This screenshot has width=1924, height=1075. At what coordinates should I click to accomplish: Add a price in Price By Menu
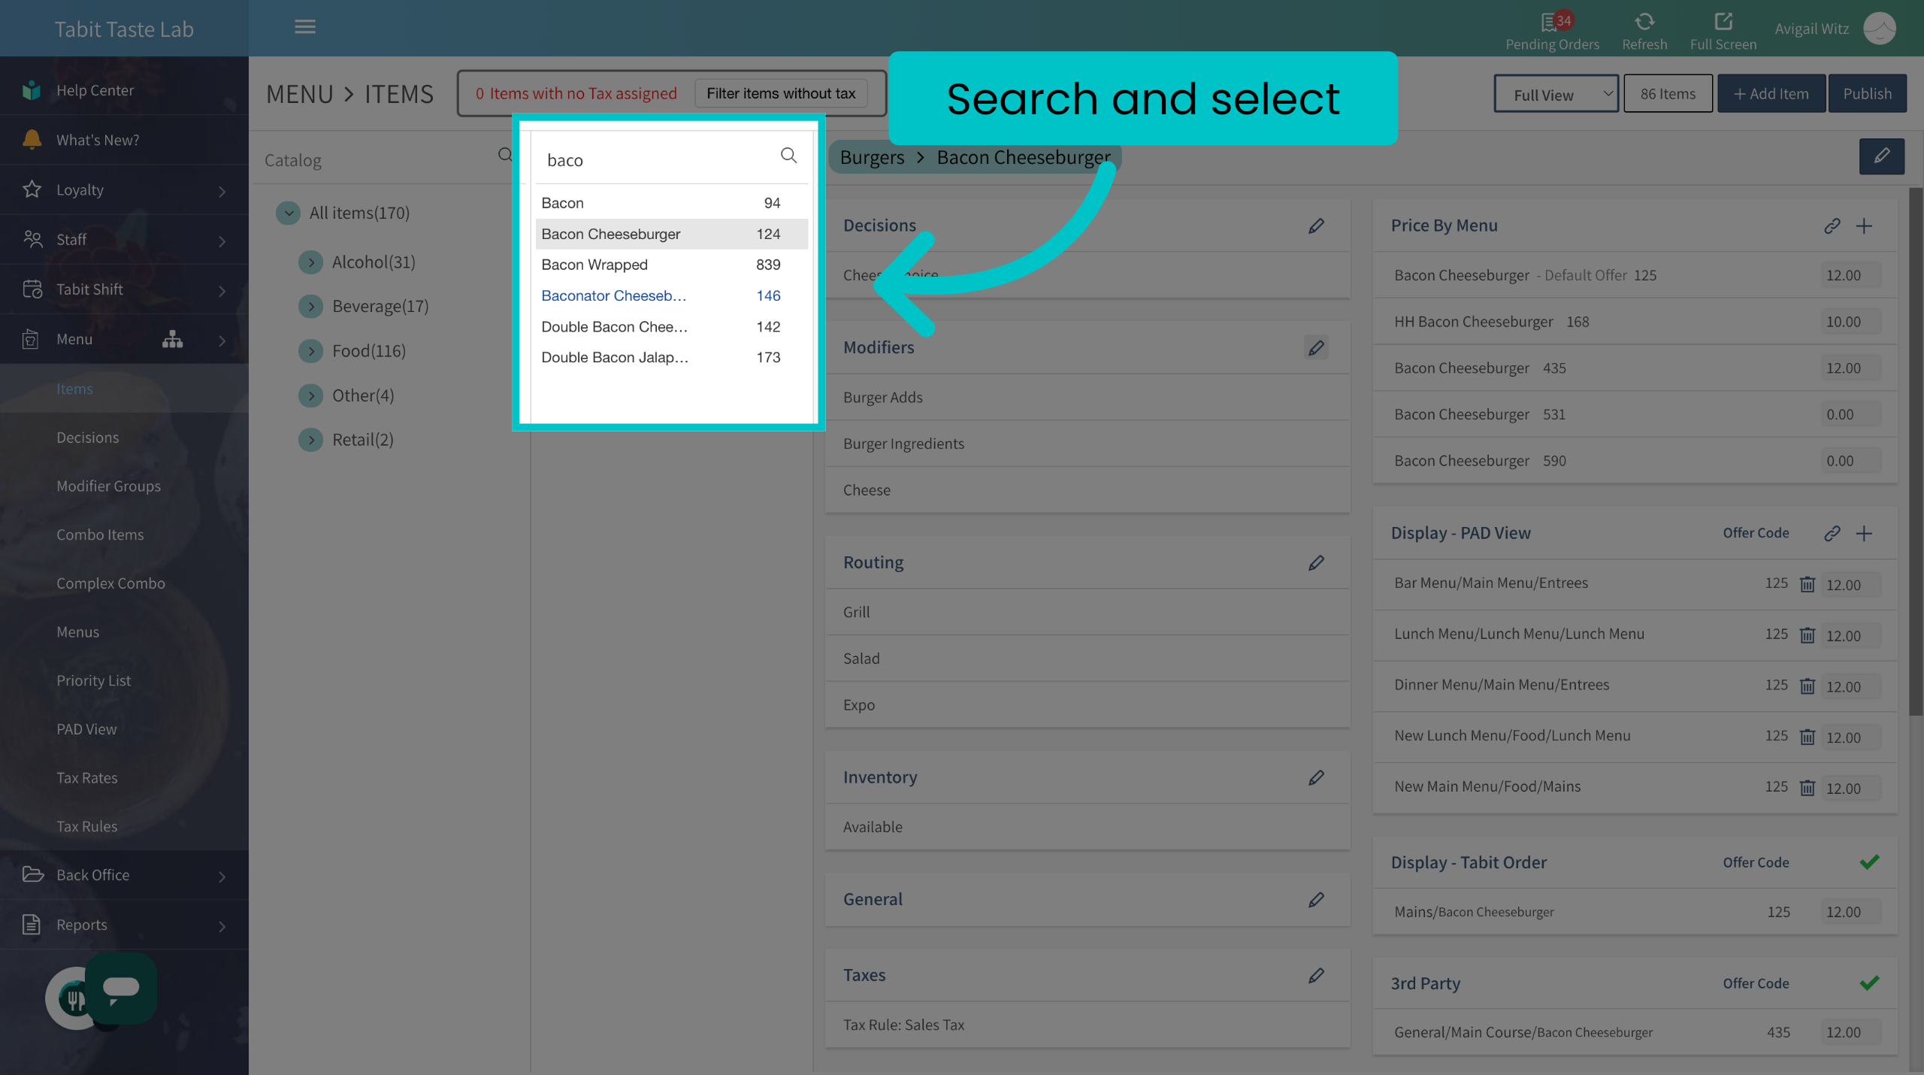pyautogui.click(x=1864, y=226)
